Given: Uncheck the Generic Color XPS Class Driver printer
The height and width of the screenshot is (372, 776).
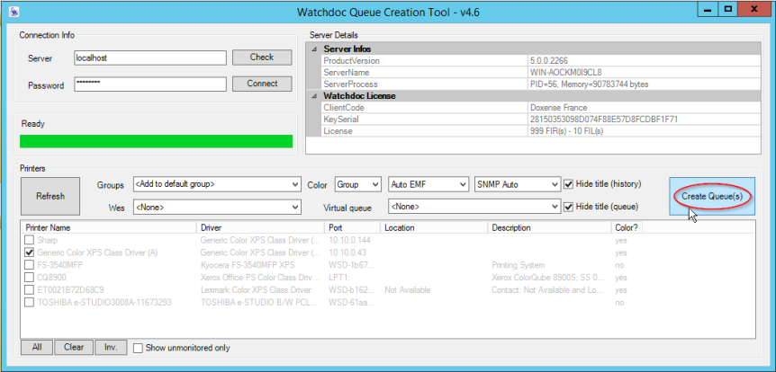Looking at the screenshot, I should pyautogui.click(x=31, y=253).
